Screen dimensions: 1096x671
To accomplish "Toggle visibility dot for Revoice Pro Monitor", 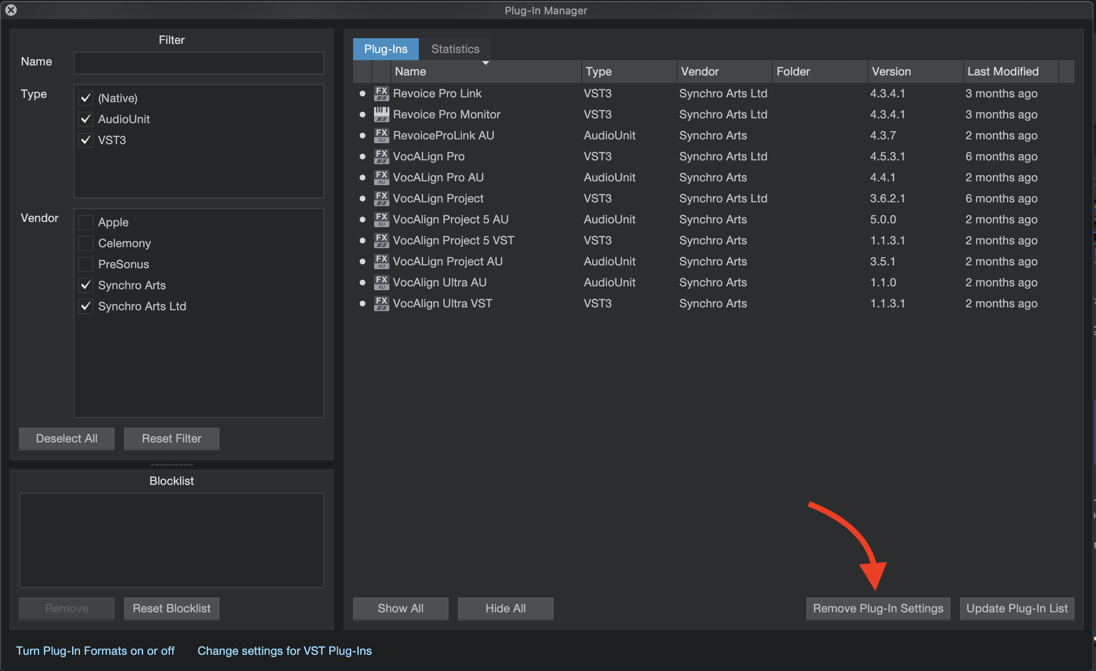I will tap(363, 115).
